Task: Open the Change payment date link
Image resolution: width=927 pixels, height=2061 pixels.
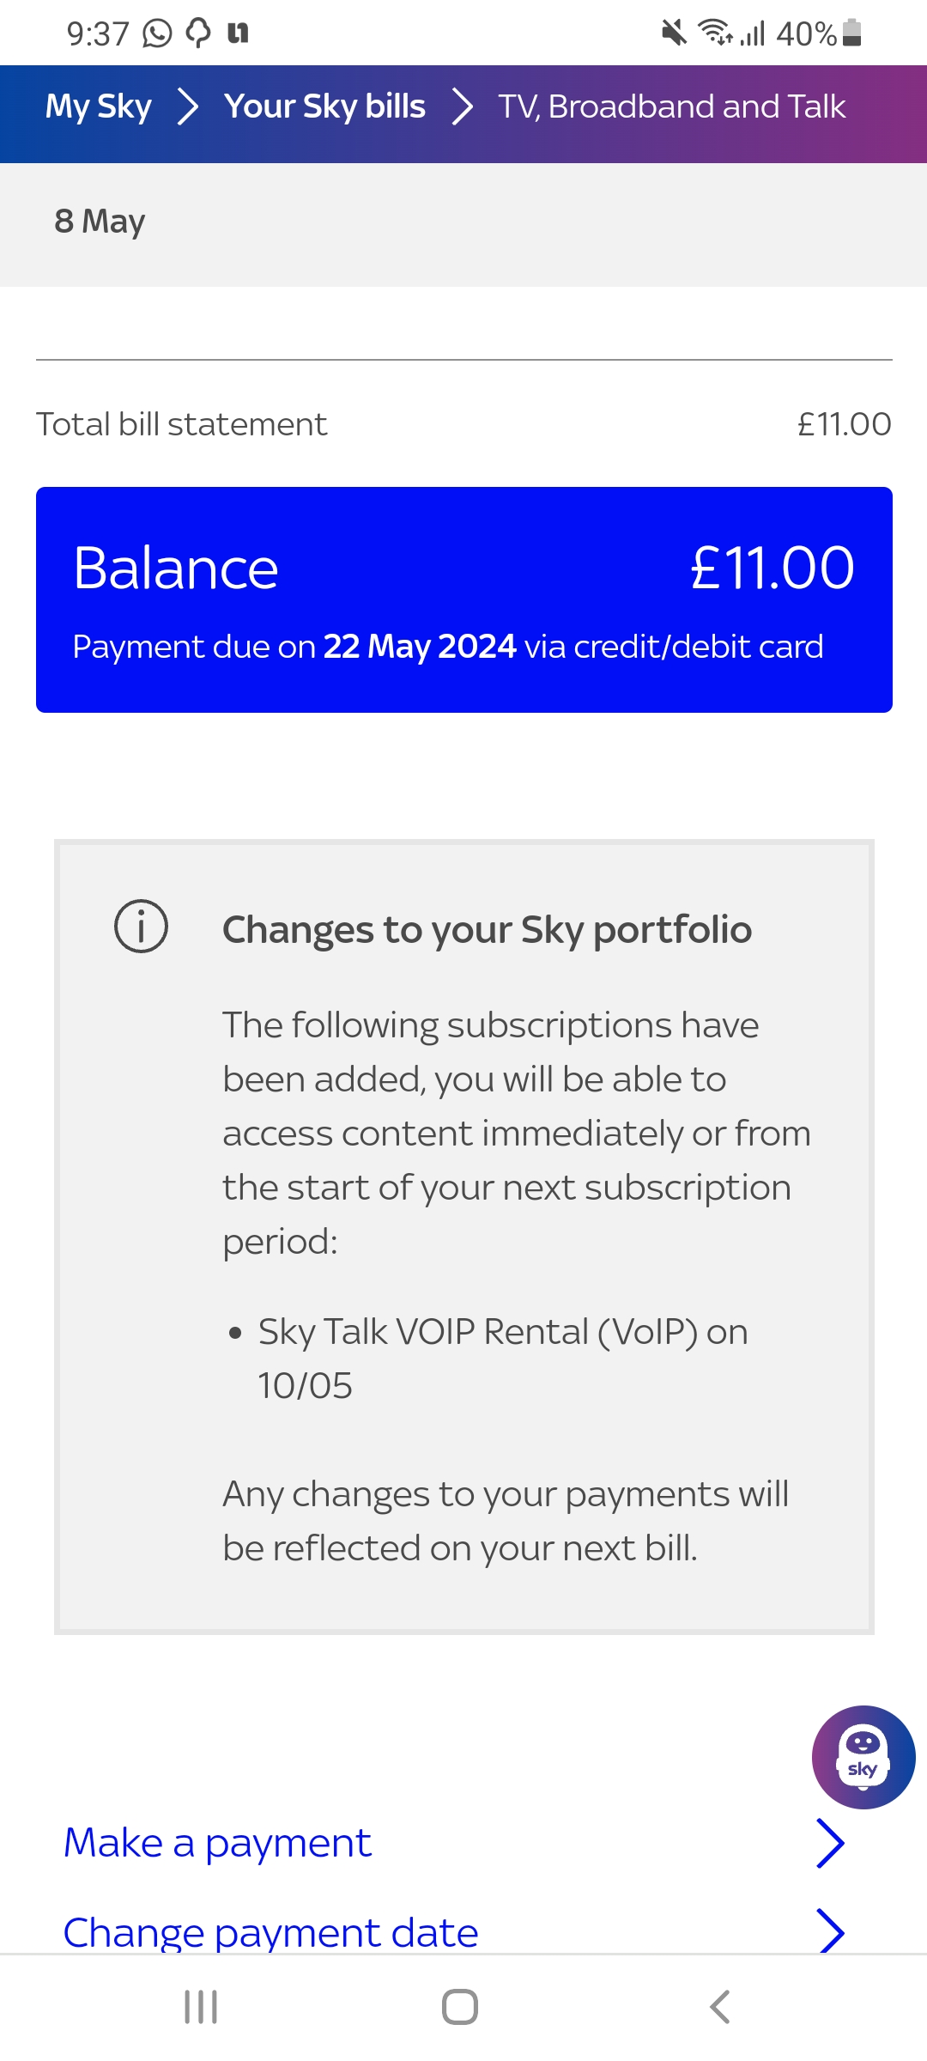Action: [x=270, y=1933]
